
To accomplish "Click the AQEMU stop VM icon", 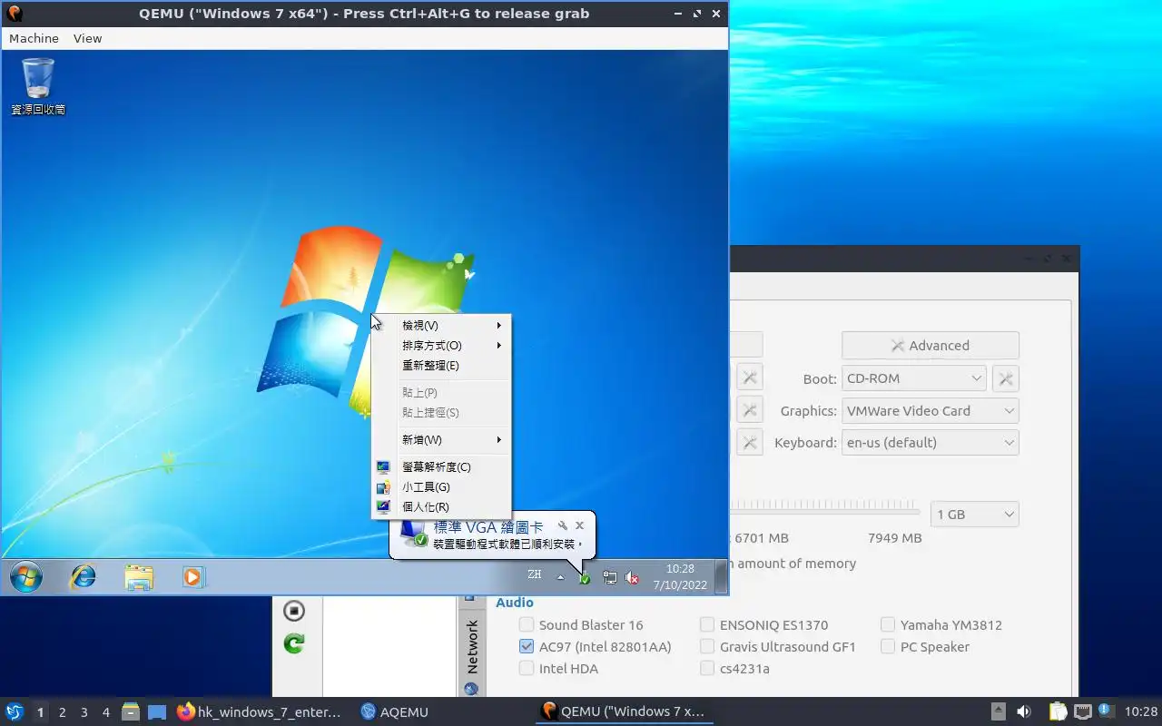I will [x=293, y=611].
